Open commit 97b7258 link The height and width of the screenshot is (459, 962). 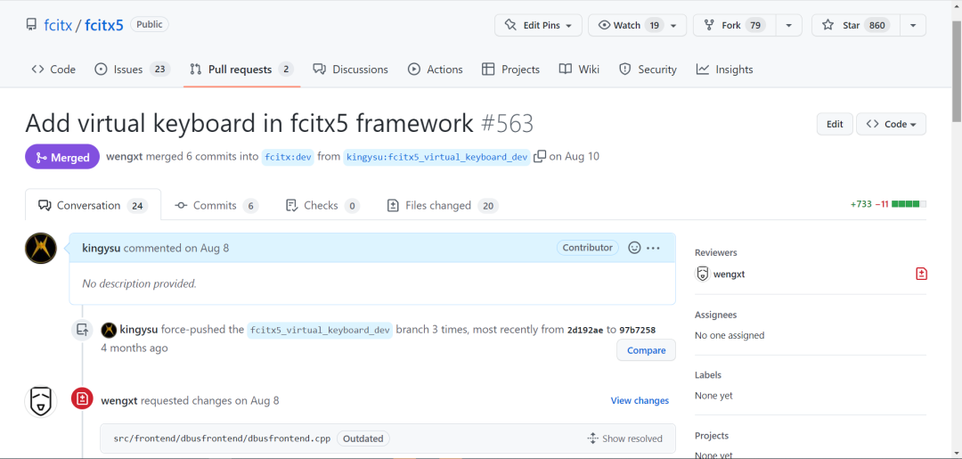tap(638, 330)
